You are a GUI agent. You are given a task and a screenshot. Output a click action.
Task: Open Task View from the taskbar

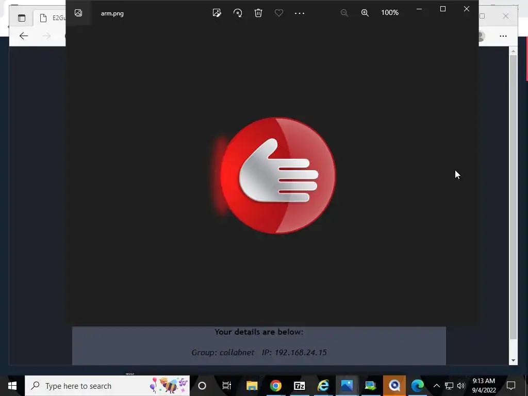(227, 386)
